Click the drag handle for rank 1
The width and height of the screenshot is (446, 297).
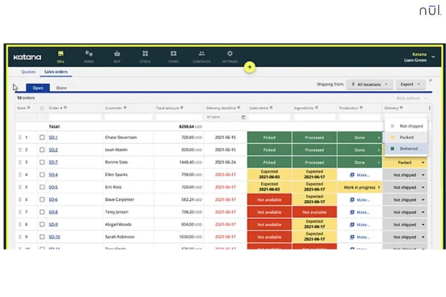[x=20, y=137]
